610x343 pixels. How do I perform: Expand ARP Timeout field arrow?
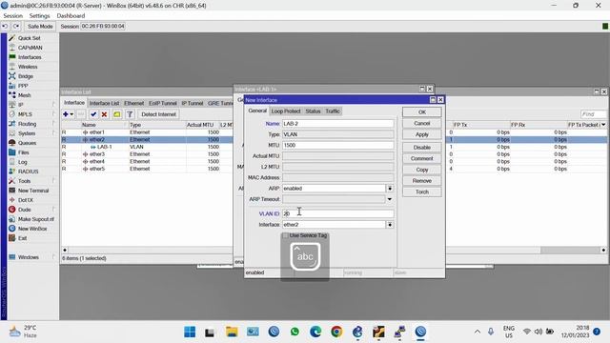tap(390, 199)
